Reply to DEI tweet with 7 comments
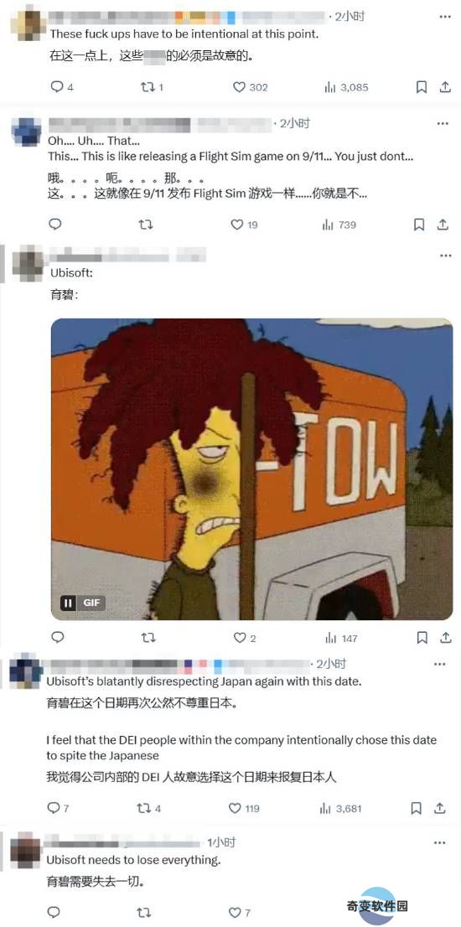The width and height of the screenshot is (461, 927). click(x=58, y=808)
